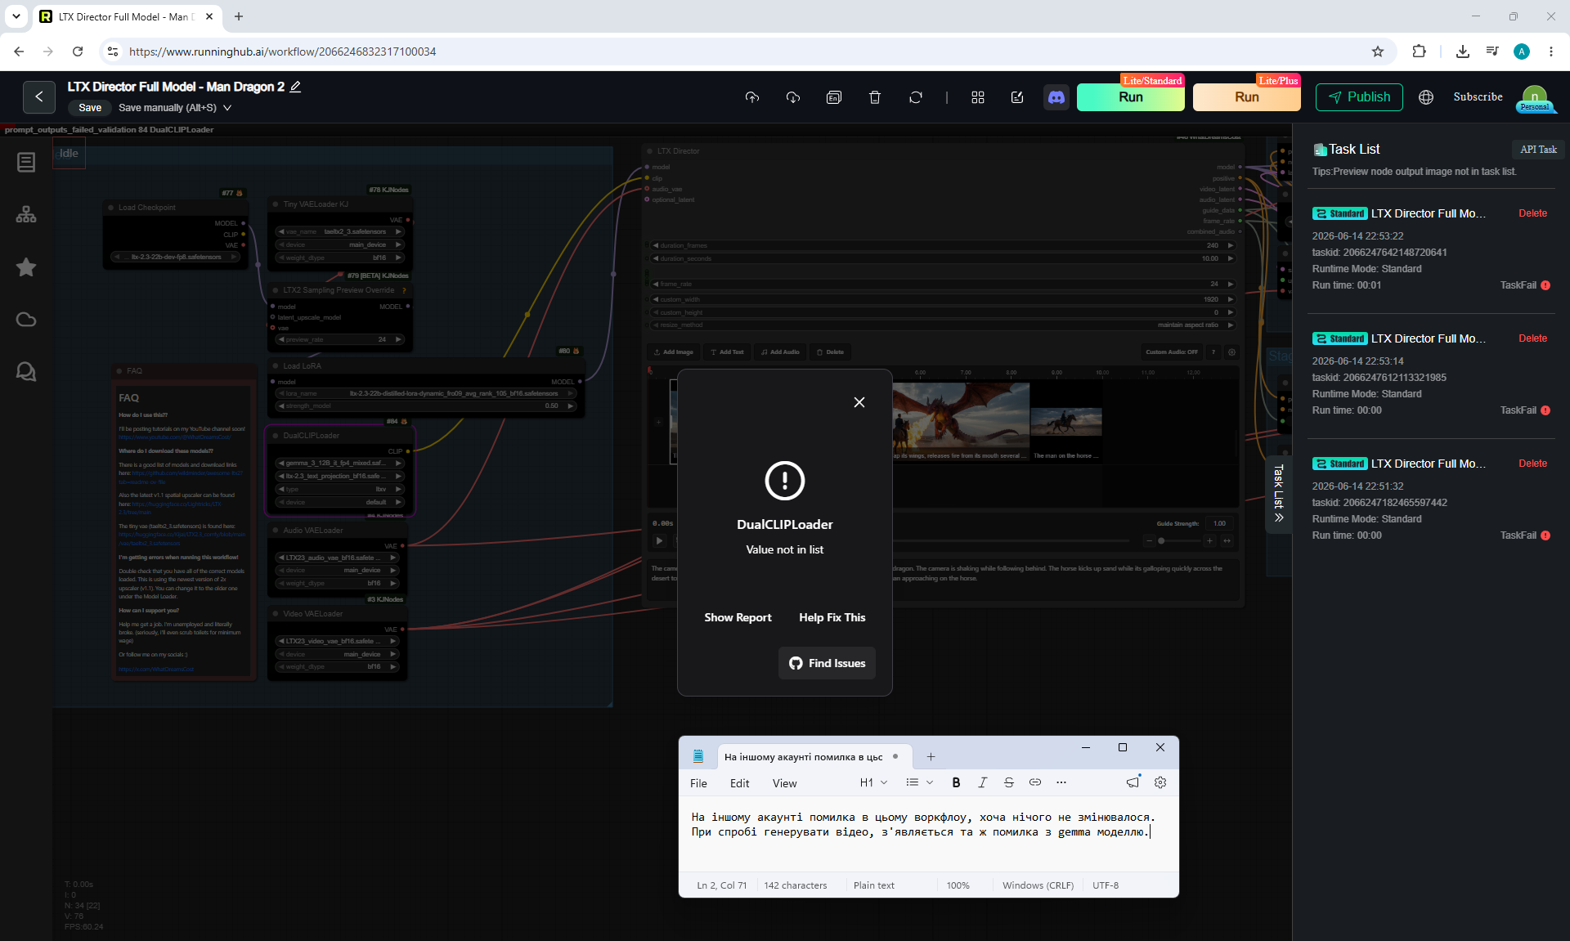Open the personal account avatar menu

point(1535,98)
